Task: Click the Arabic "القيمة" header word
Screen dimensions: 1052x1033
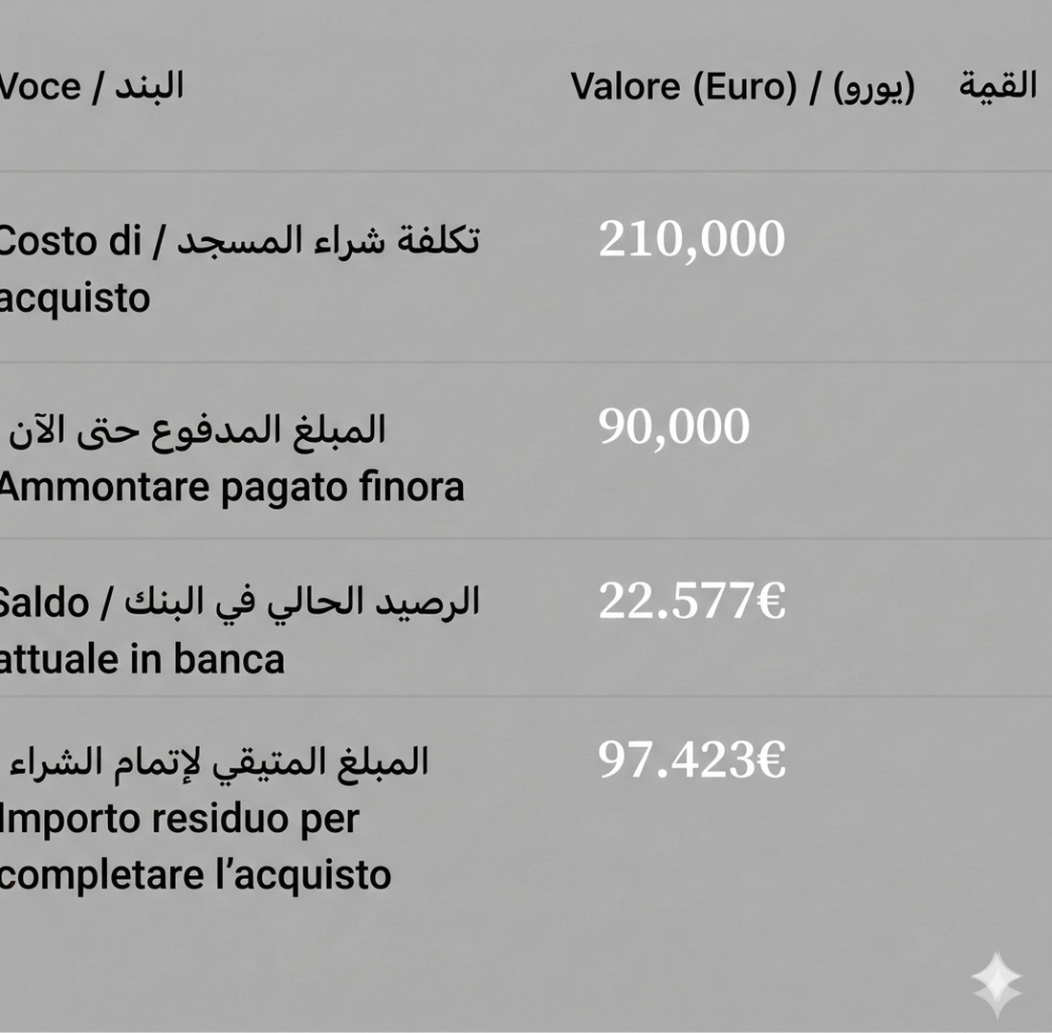Action: point(997,86)
